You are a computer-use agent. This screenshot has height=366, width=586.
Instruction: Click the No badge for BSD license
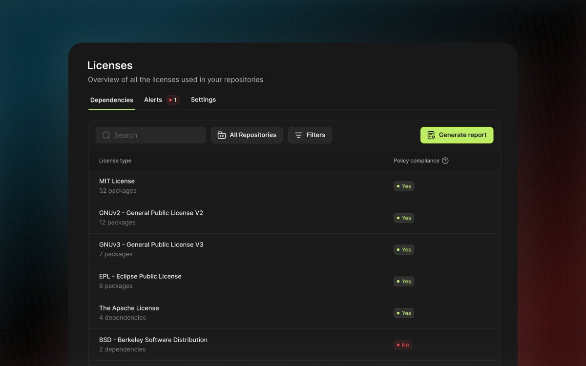pyautogui.click(x=403, y=345)
